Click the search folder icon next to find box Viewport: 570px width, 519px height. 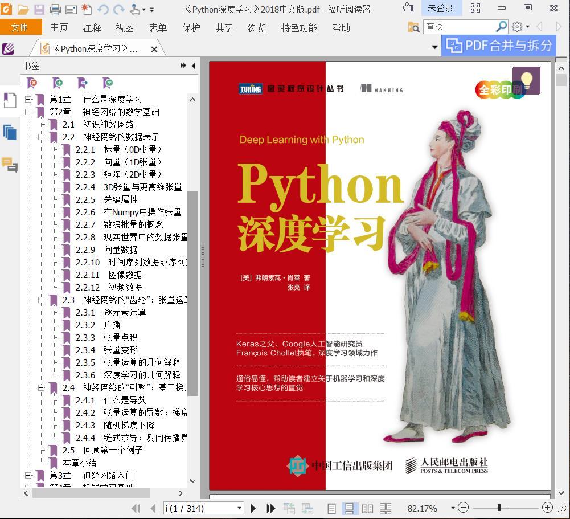tap(413, 27)
